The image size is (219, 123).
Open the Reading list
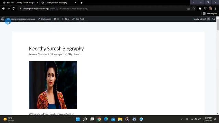click(x=210, y=13)
